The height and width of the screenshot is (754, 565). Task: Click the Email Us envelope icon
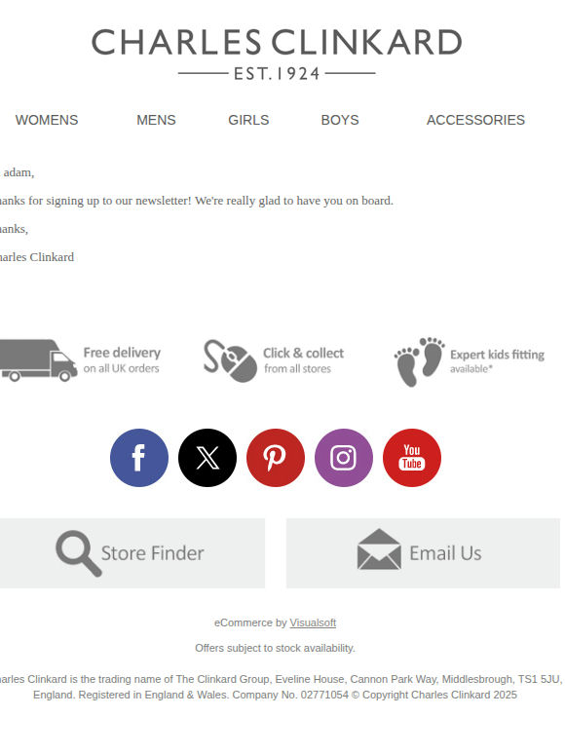(x=379, y=549)
